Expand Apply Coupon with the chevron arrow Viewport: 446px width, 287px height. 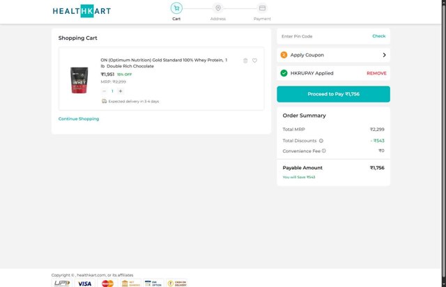(384, 55)
